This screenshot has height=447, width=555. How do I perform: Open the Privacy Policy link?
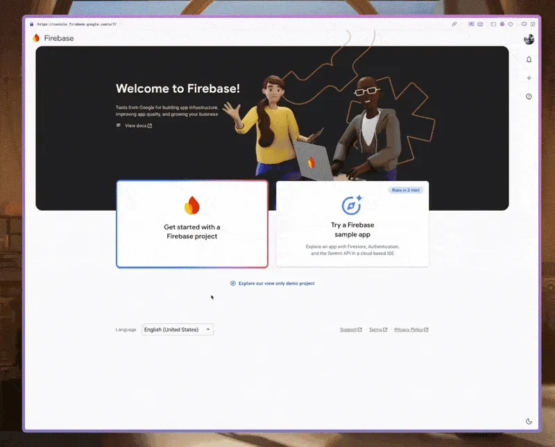point(411,330)
